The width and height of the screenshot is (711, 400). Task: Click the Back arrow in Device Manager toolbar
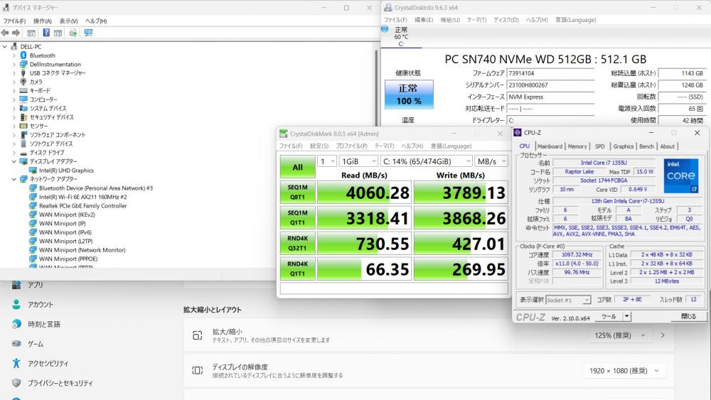click(5, 33)
